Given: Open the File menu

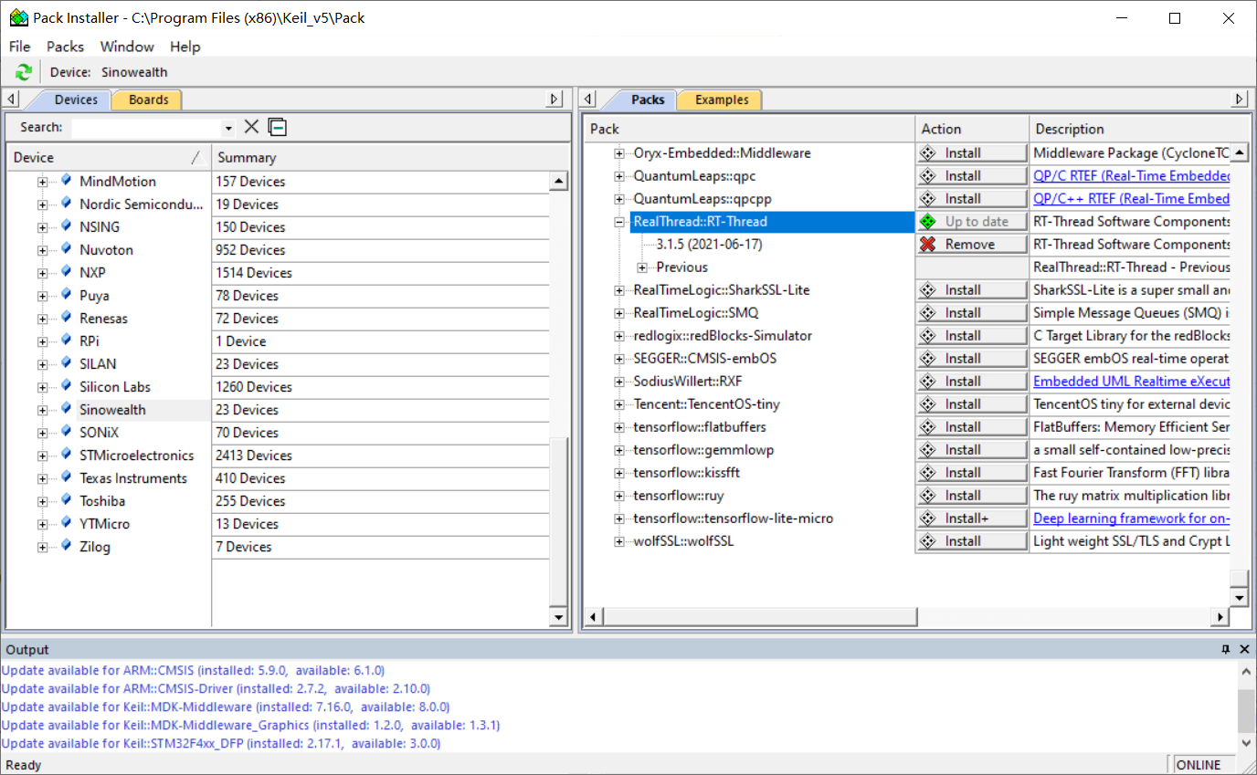Looking at the screenshot, I should (x=19, y=47).
